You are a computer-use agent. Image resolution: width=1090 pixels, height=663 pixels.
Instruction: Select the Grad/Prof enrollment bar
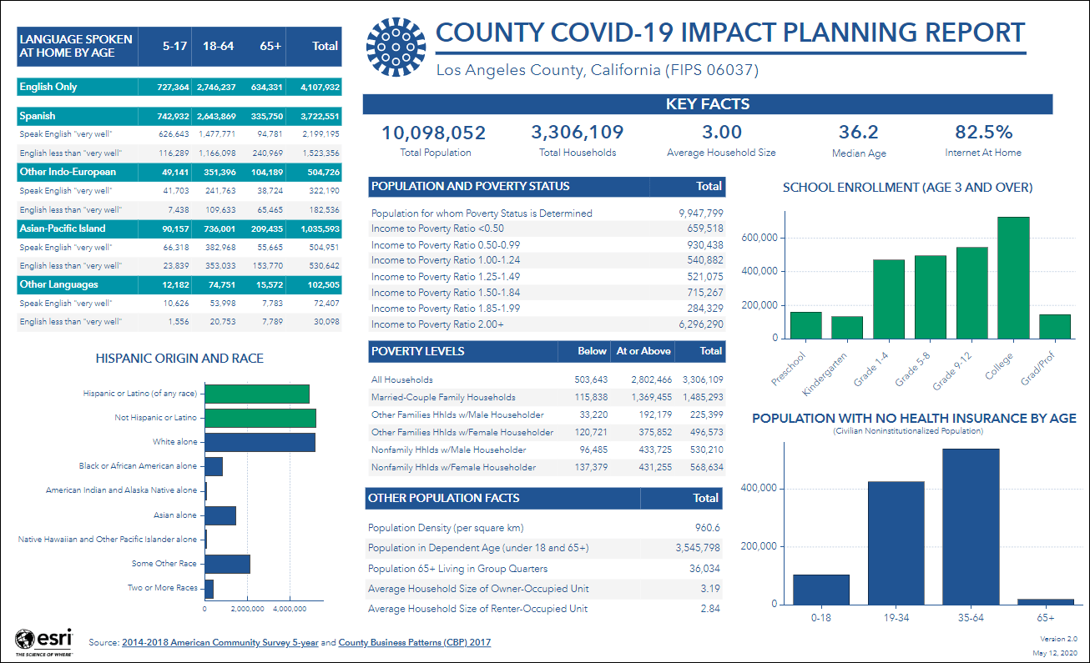click(1055, 326)
